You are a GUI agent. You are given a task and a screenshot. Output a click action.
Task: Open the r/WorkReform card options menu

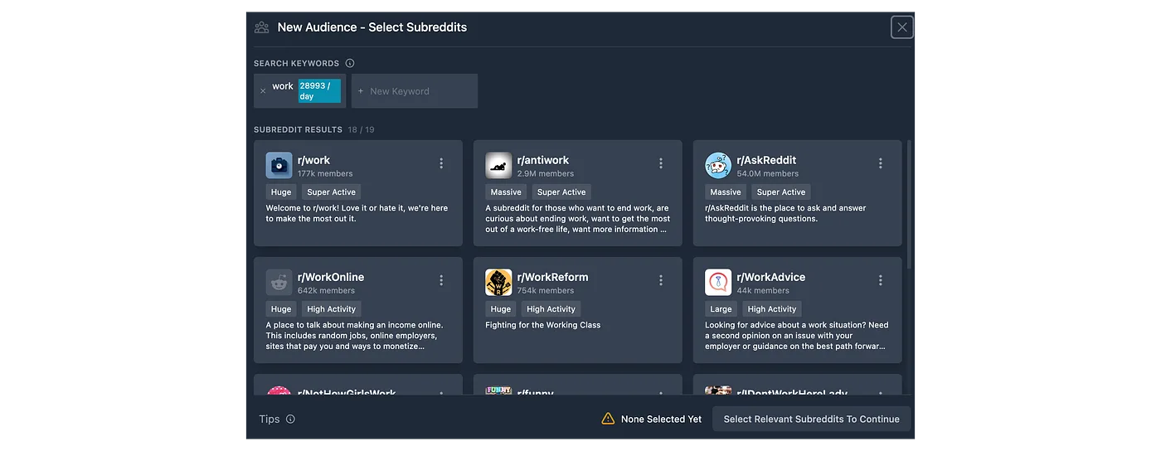[x=661, y=281]
